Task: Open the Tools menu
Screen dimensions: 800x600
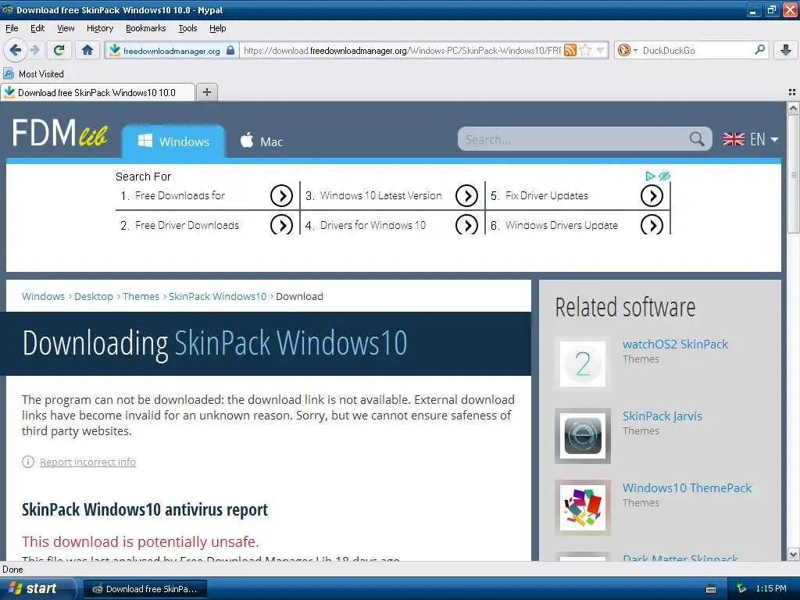Action: (187, 28)
